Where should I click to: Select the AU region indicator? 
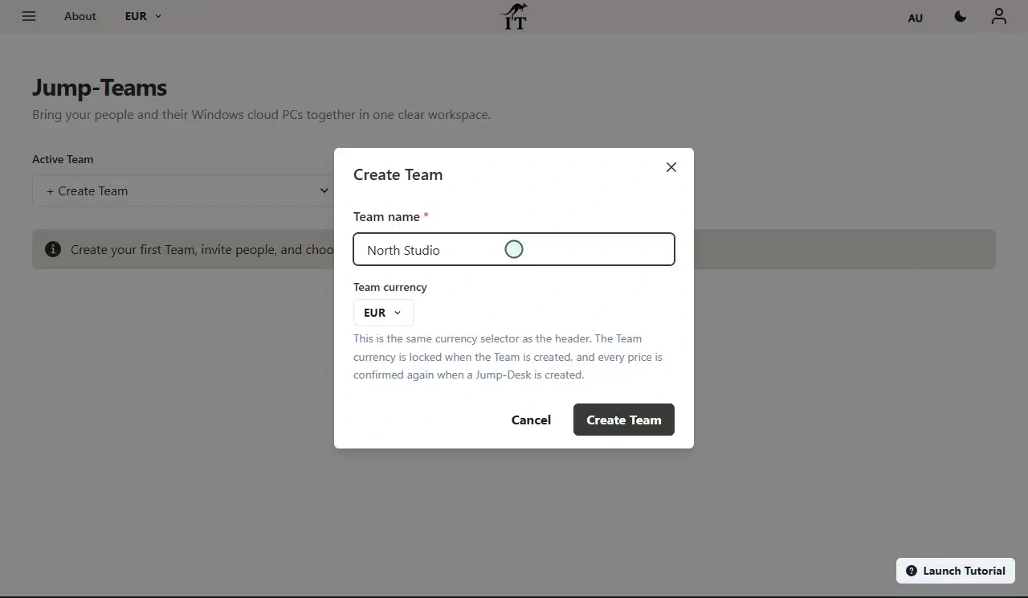tap(915, 18)
